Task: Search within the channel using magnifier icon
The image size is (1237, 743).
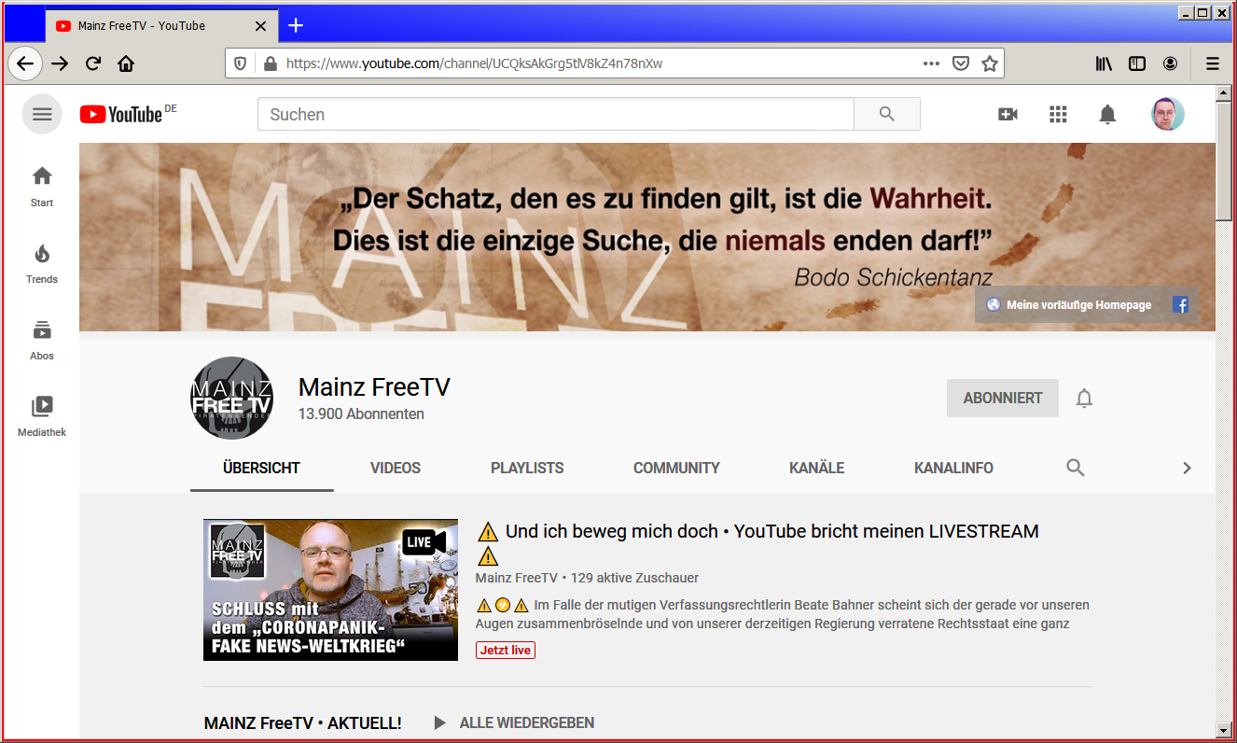Action: coord(1076,468)
